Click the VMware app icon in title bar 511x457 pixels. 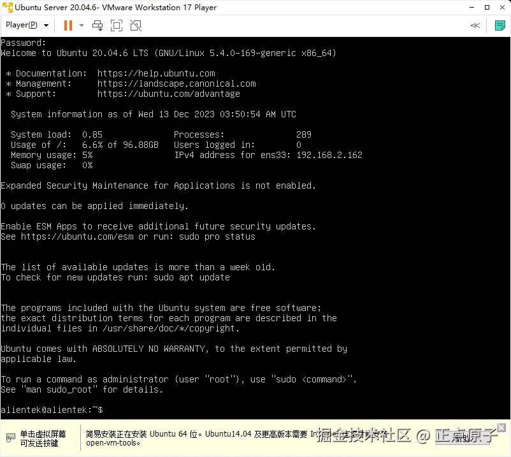coord(7,7)
